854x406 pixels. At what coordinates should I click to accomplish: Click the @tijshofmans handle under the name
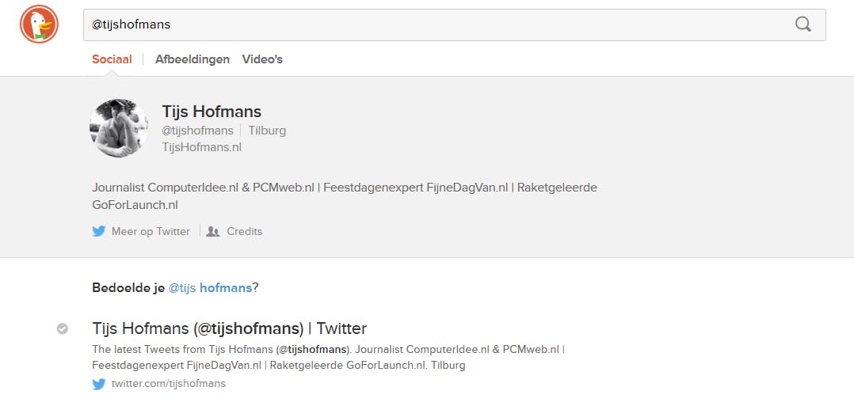(197, 131)
